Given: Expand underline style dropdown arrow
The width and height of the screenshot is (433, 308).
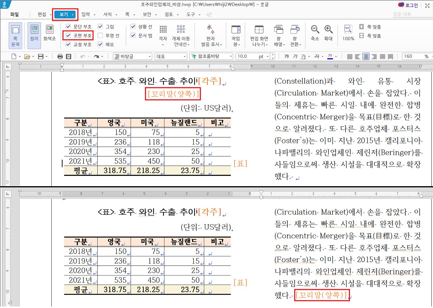Looking at the screenshot, I should pyautogui.click(x=309, y=57).
